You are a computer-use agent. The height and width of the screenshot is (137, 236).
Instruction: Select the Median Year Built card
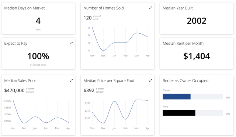pos(197,18)
